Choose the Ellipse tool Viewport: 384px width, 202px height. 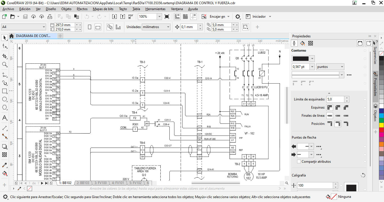(x=5, y=99)
